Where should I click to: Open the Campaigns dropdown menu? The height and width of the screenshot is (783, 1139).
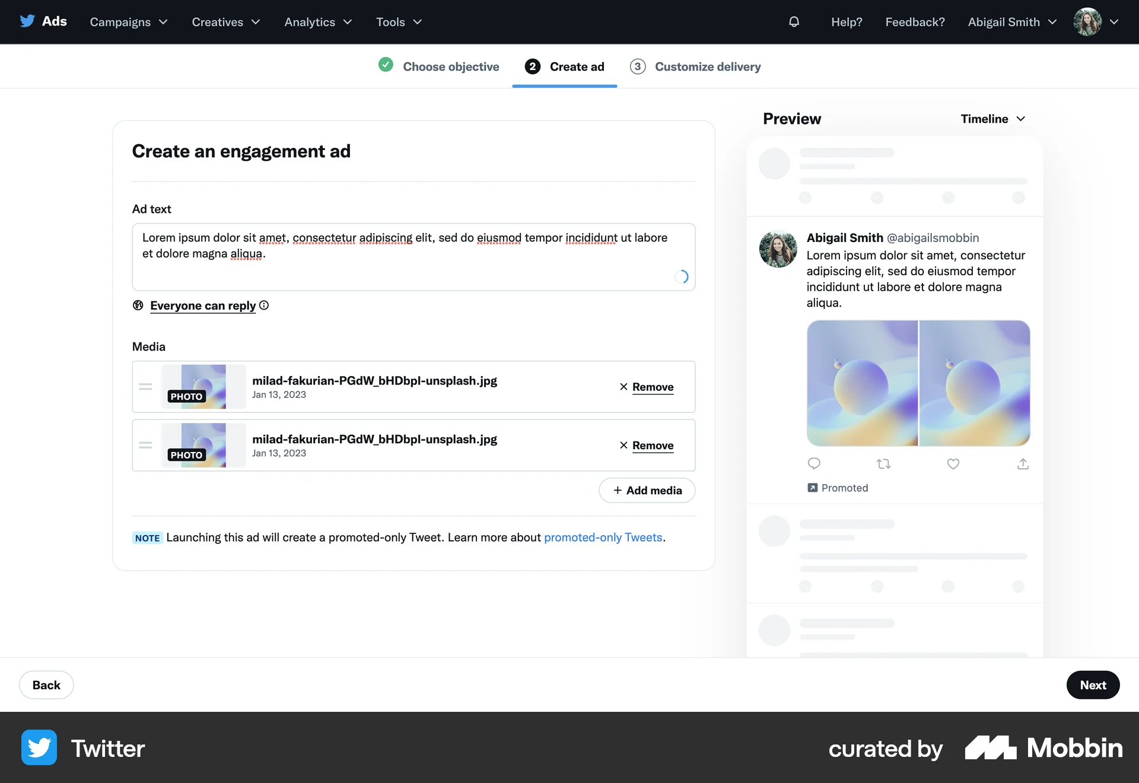129,22
